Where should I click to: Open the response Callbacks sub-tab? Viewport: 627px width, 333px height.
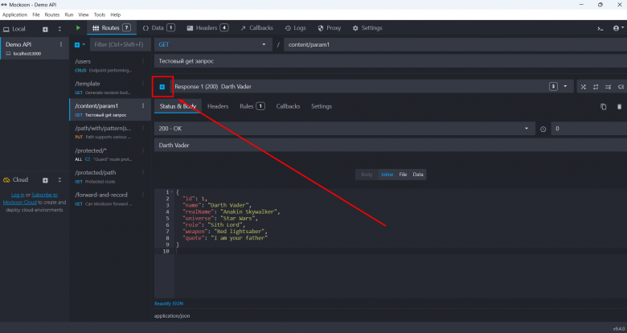pyautogui.click(x=288, y=106)
